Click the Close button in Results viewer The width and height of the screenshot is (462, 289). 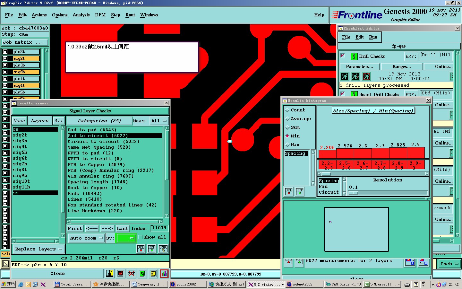pyautogui.click(x=57, y=274)
